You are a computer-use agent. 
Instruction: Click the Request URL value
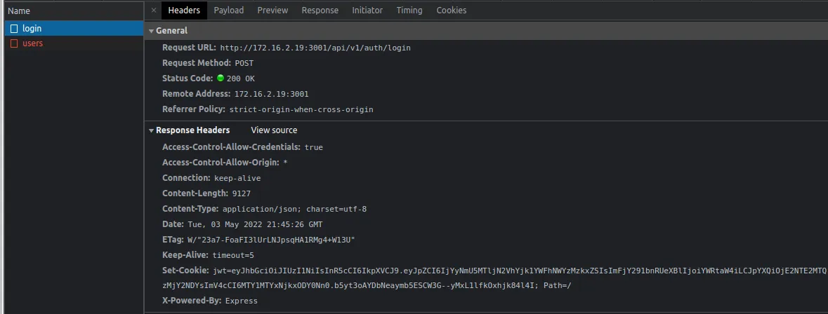pyautogui.click(x=315, y=48)
